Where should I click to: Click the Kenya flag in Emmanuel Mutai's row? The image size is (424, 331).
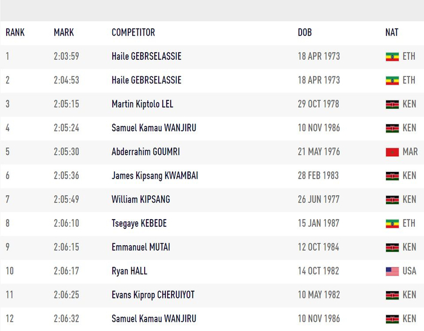pos(392,247)
